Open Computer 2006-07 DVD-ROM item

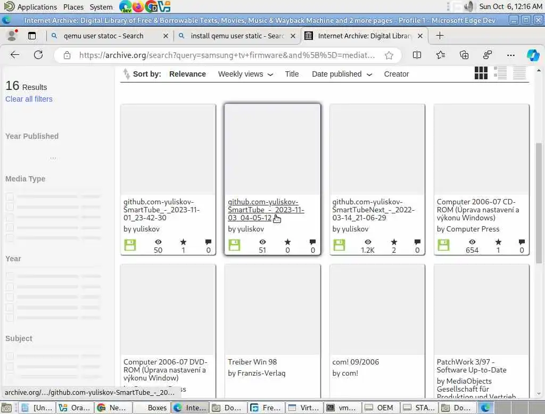165,370
